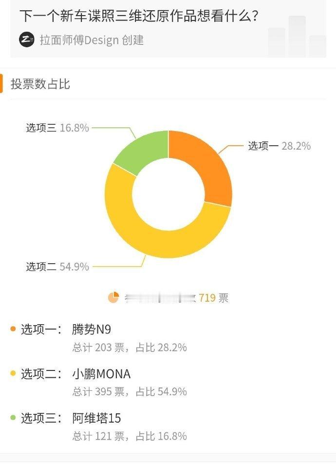Image resolution: width=336 pixels, height=465 pixels.
Task: Click the 选项三 16.8% chart label
Action: 57,128
